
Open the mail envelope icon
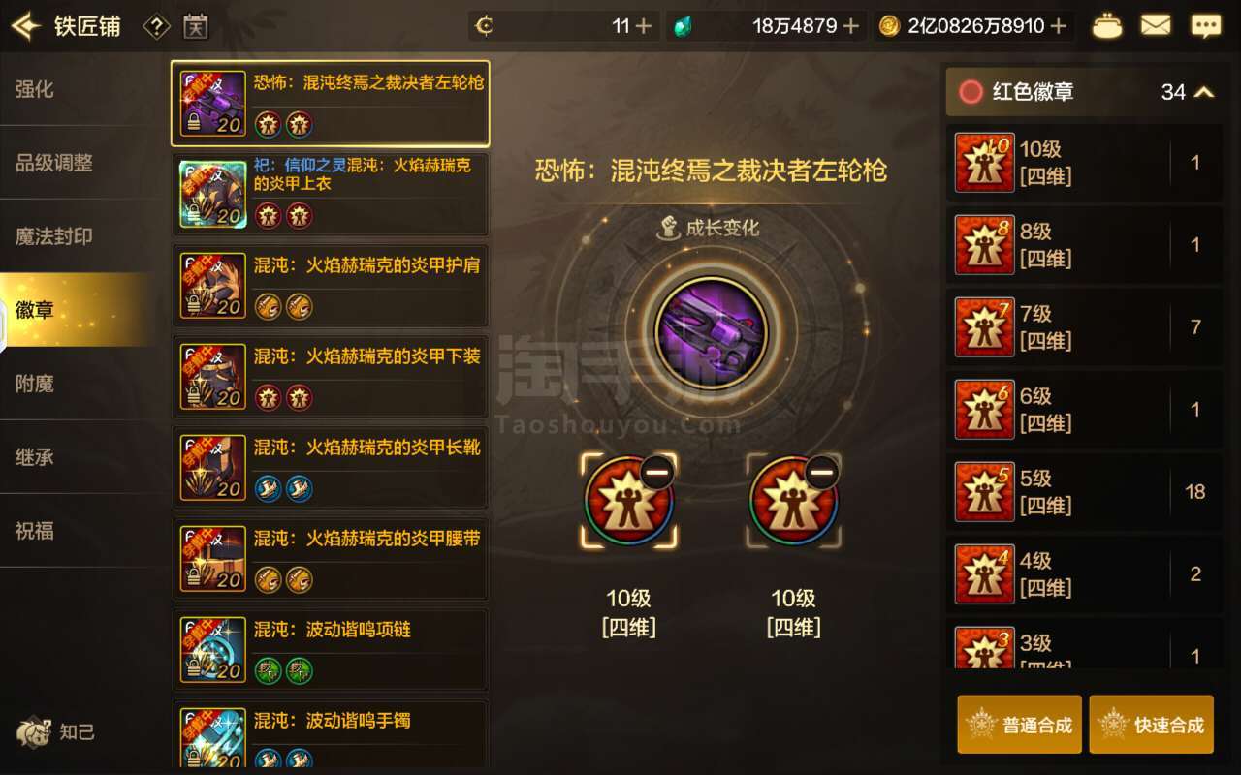pos(1156,26)
